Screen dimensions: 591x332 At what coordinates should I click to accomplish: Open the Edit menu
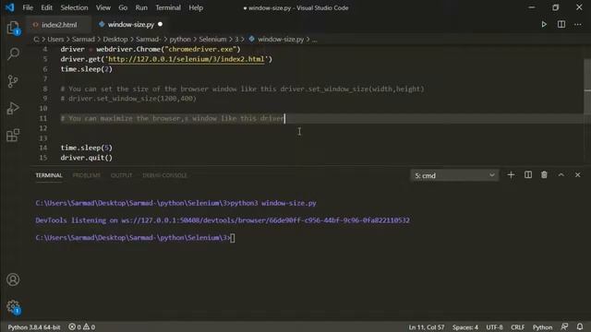pos(47,7)
